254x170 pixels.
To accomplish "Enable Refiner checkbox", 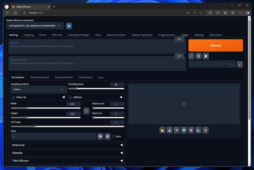I will 71,98.
